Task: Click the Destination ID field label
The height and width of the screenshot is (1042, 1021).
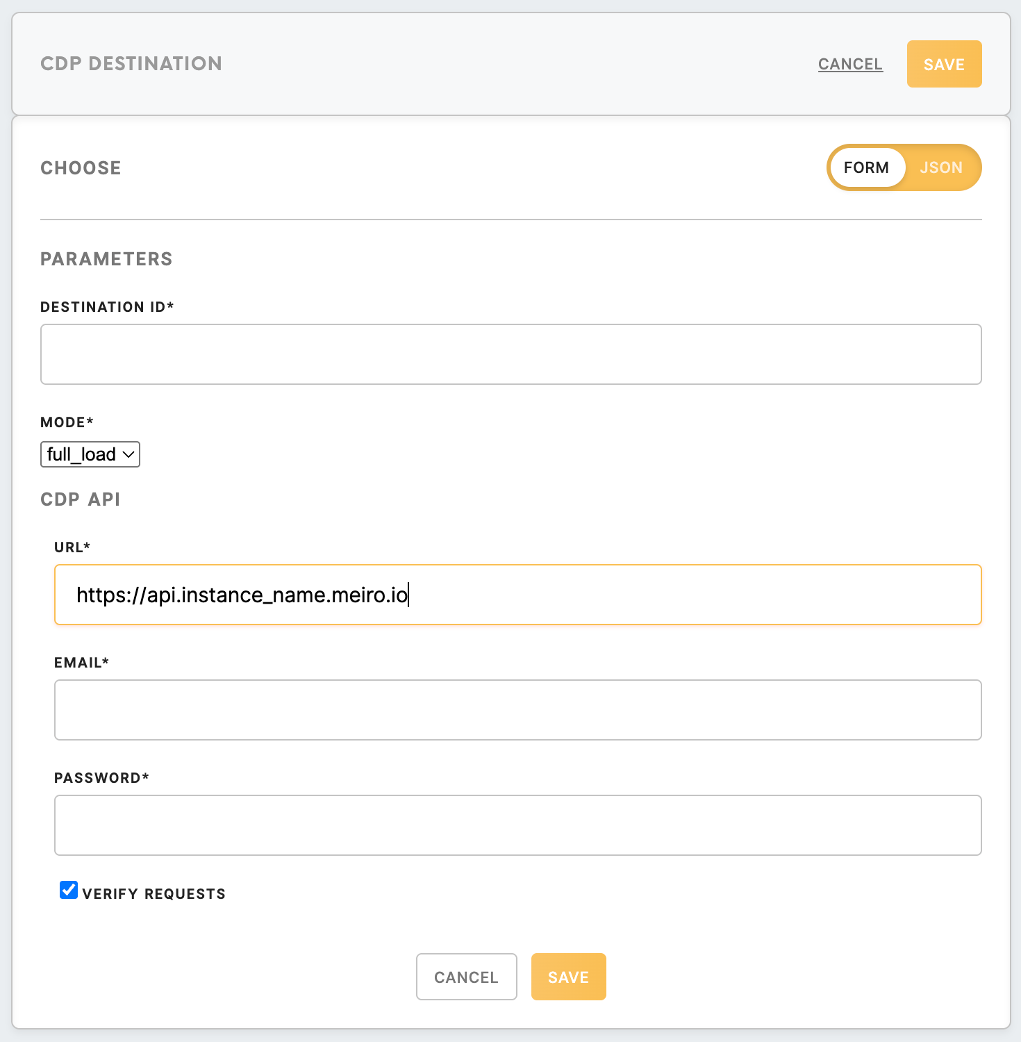Action: pos(107,307)
